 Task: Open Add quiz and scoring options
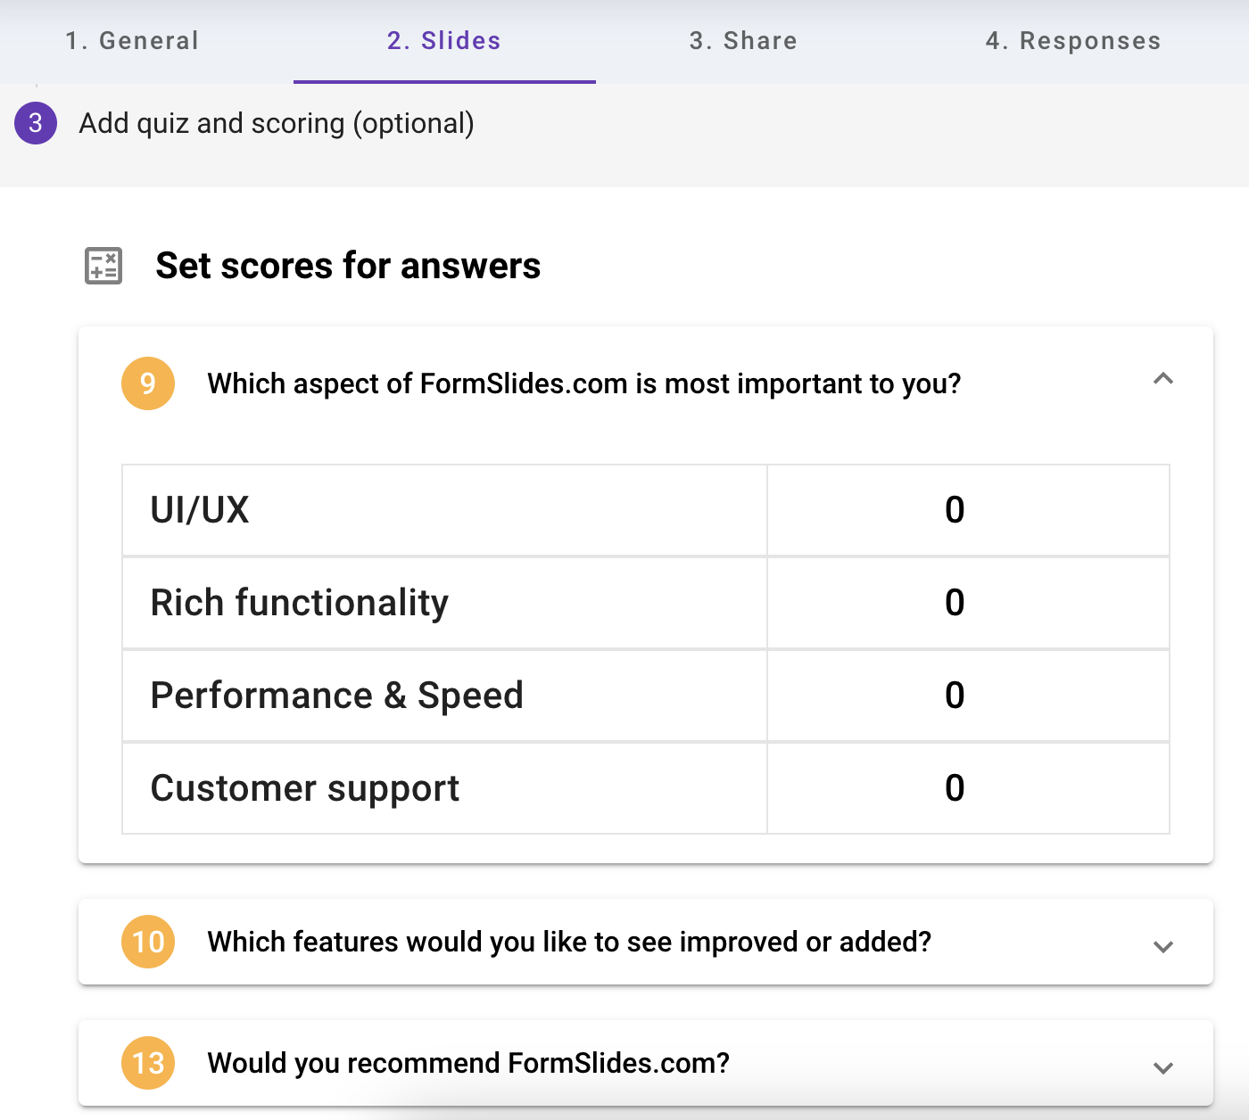[x=277, y=124]
